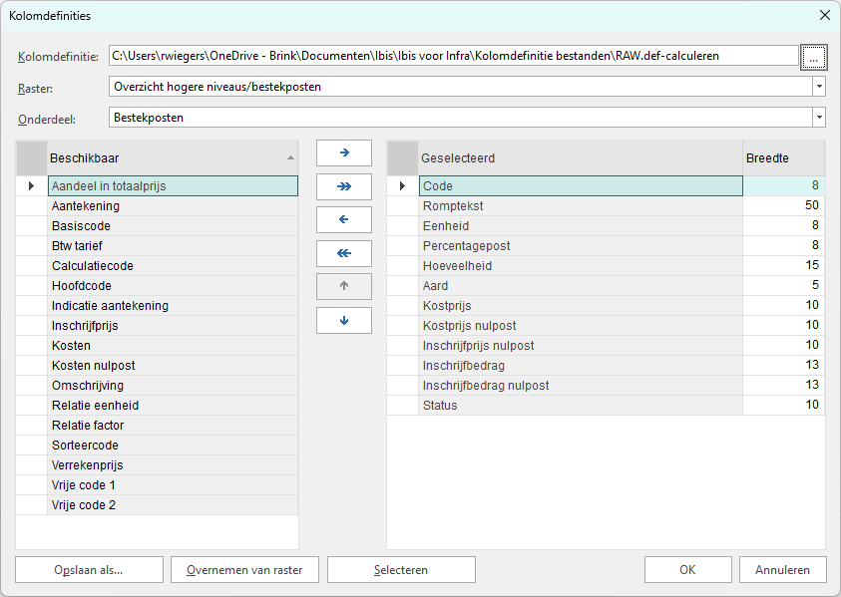Open the file browse ellipsis button
841x597 pixels.
(x=813, y=57)
